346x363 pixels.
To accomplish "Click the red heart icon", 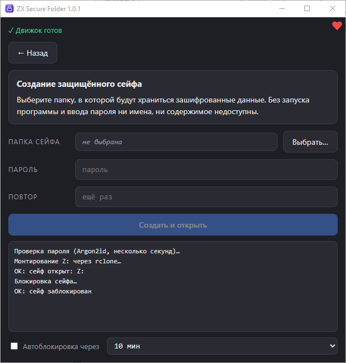I will 337,26.
